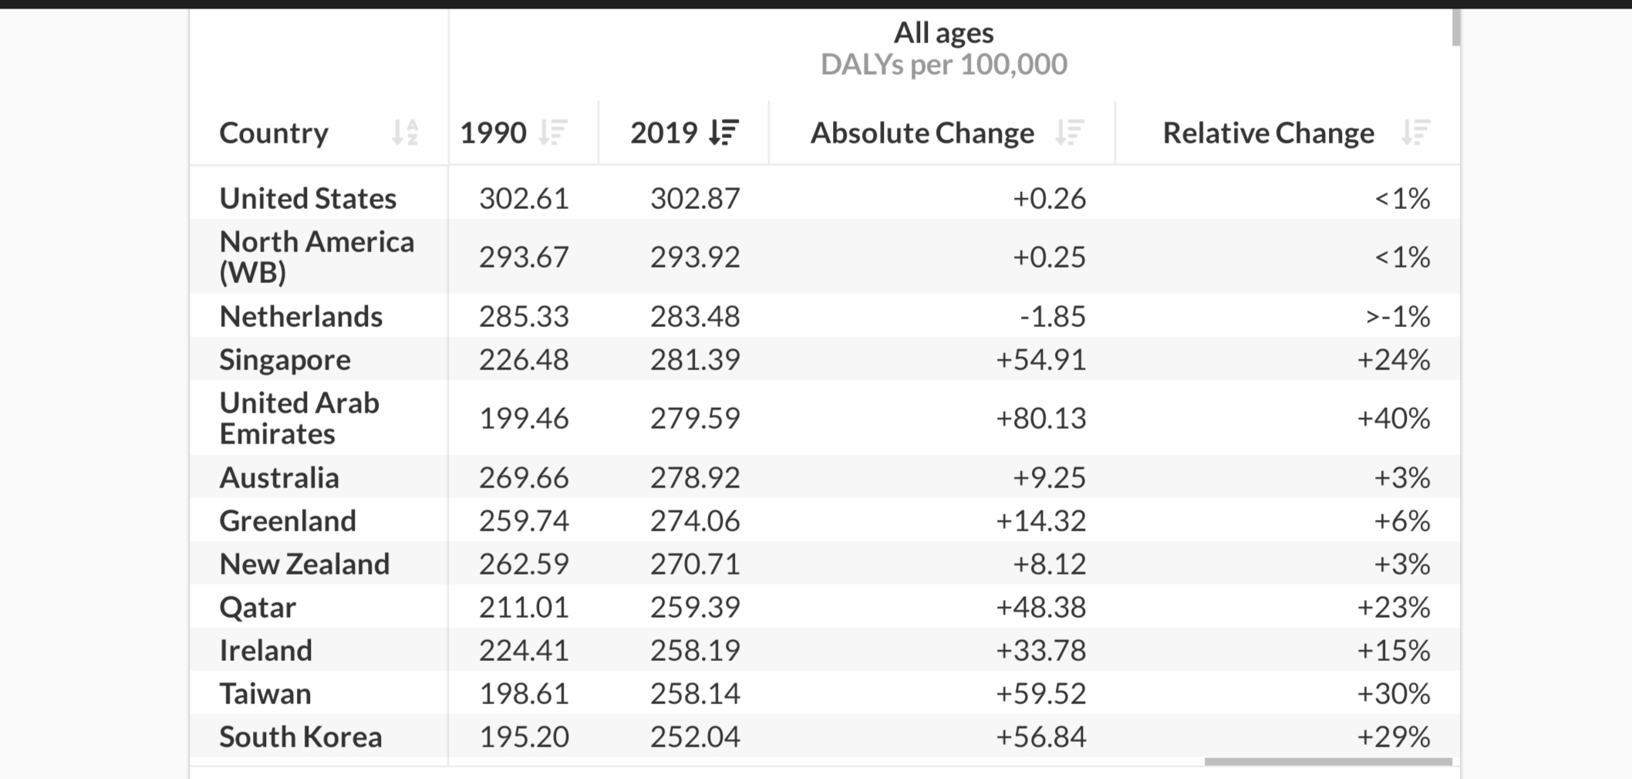Click the 2019 descending sort icon
This screenshot has height=779, width=1632.
click(724, 133)
